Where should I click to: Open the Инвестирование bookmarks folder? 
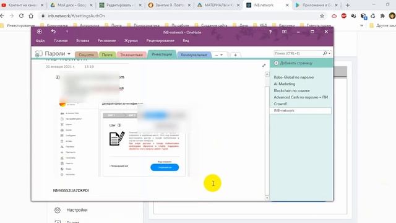click(x=18, y=25)
